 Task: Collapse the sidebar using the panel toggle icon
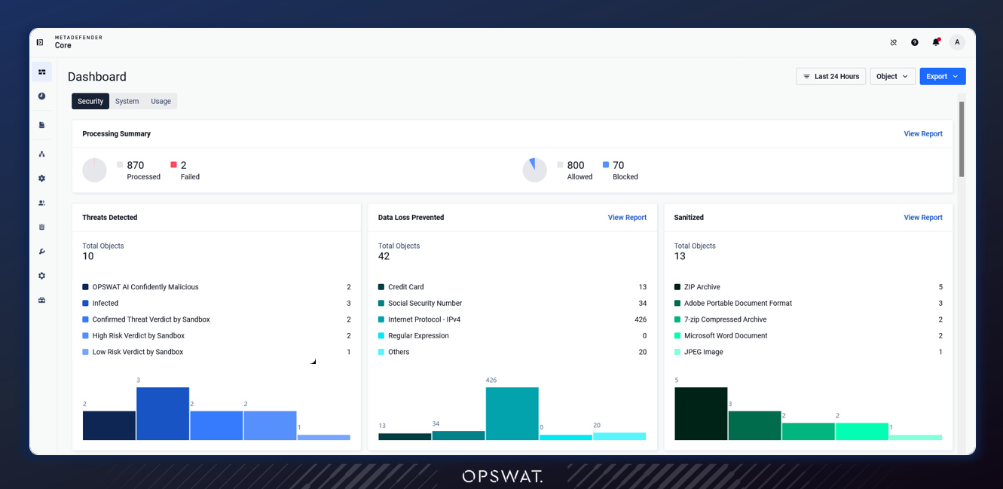pos(40,42)
